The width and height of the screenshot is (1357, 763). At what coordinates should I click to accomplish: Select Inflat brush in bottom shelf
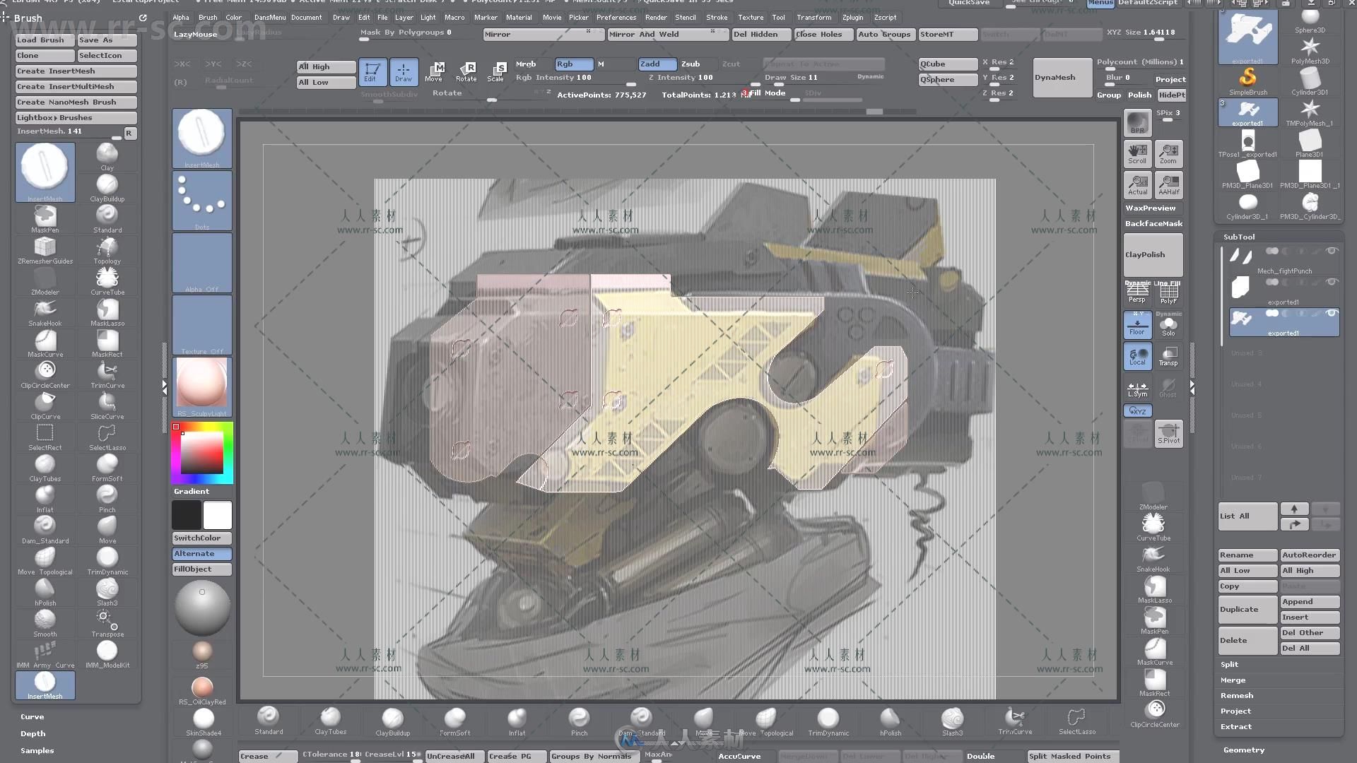point(517,721)
